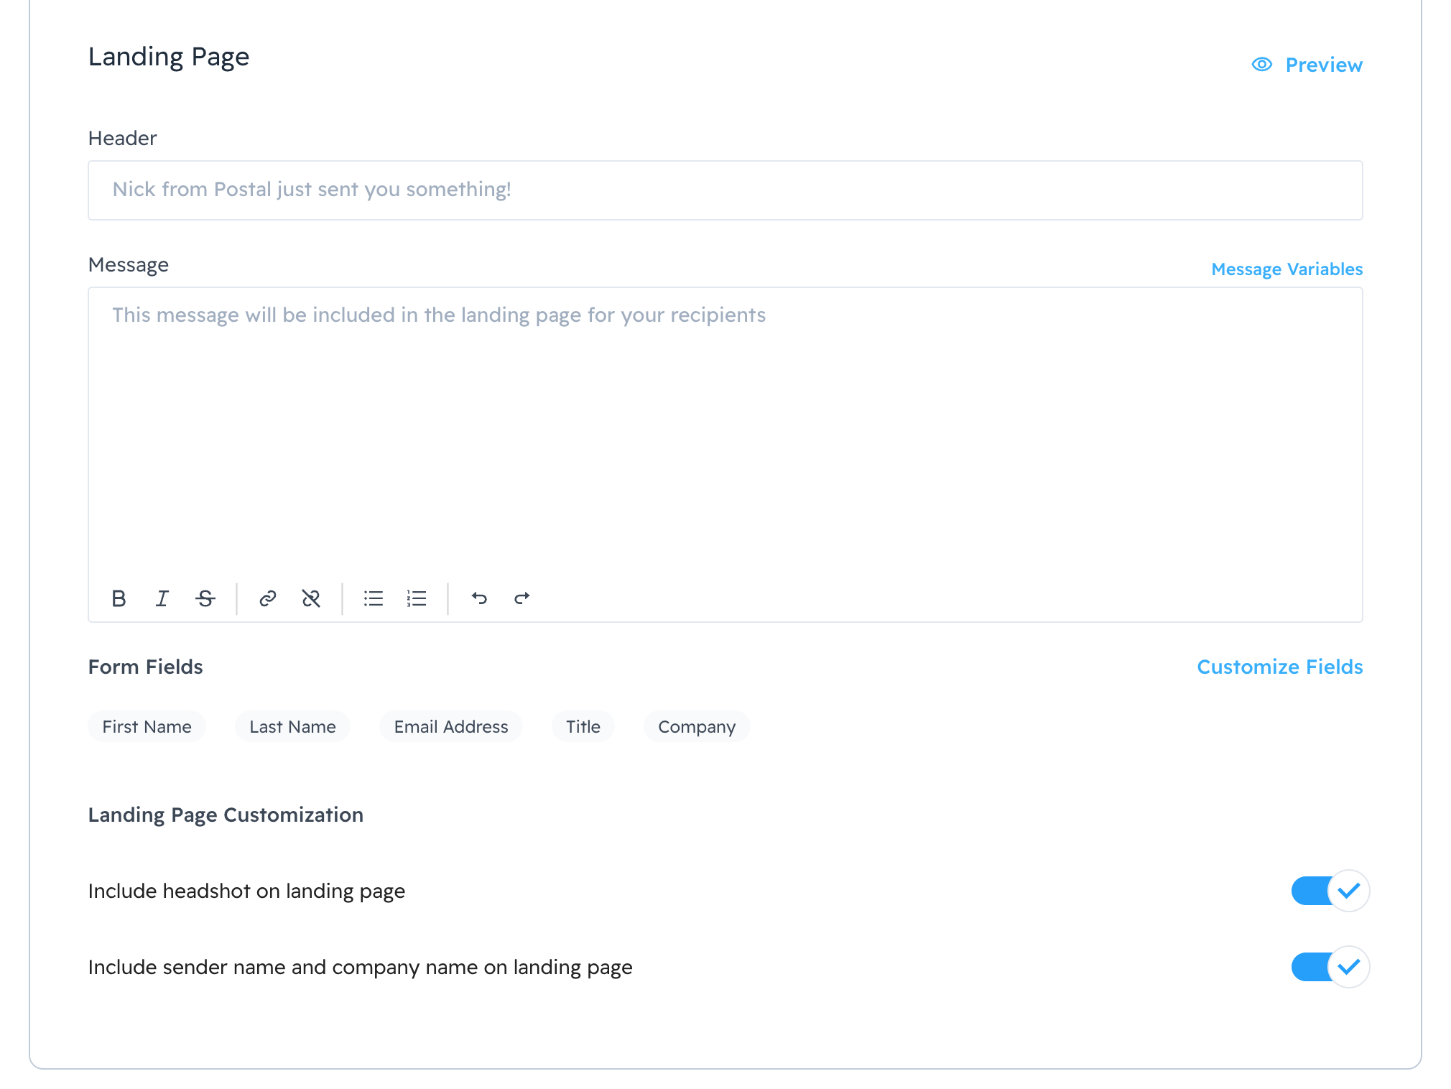
Task: Redo the last edit in message
Action: tap(522, 598)
